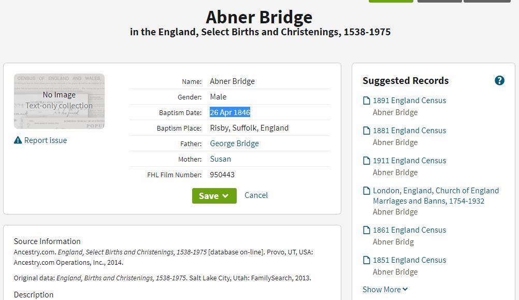Click document icon beside London Marriages and Banns
This screenshot has height=300, width=519.
pyautogui.click(x=366, y=191)
